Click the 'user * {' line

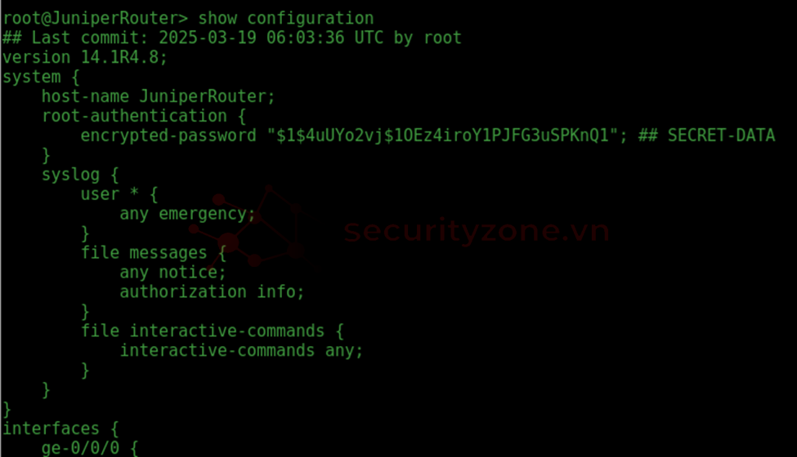[119, 194]
